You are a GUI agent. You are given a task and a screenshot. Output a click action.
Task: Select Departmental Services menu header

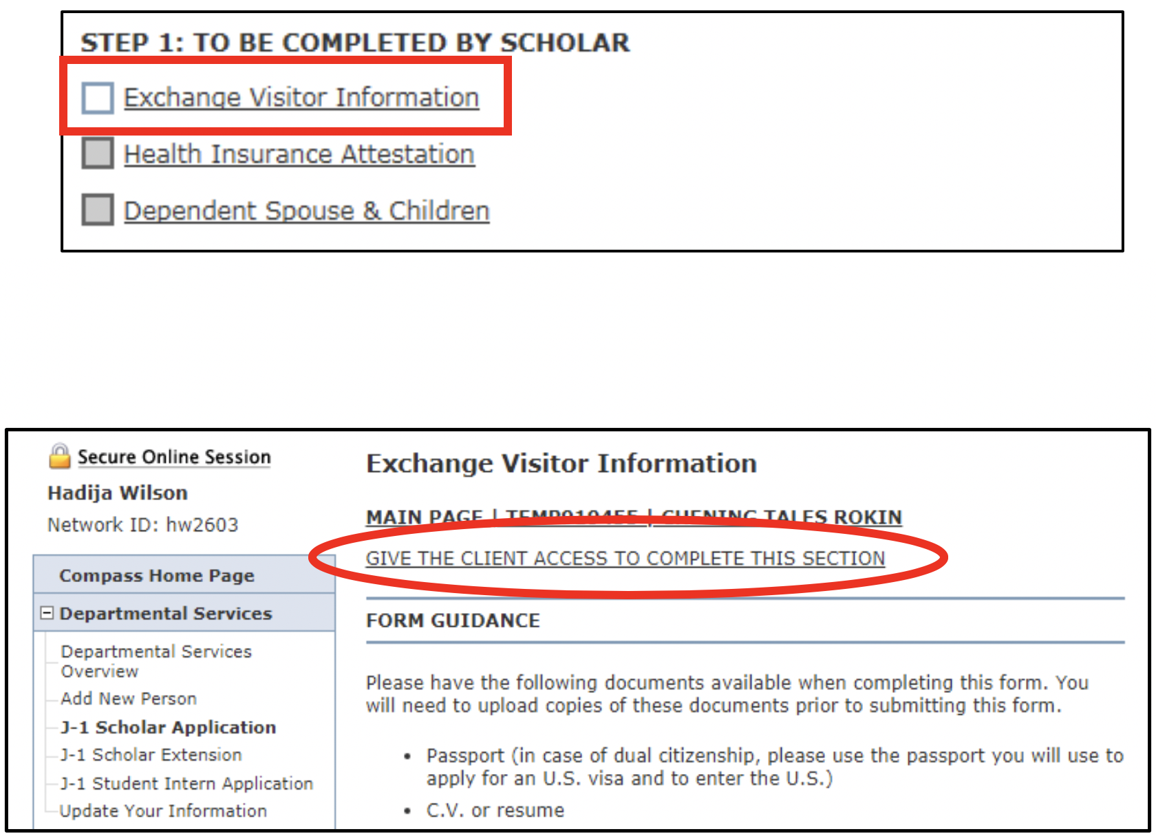[166, 613]
